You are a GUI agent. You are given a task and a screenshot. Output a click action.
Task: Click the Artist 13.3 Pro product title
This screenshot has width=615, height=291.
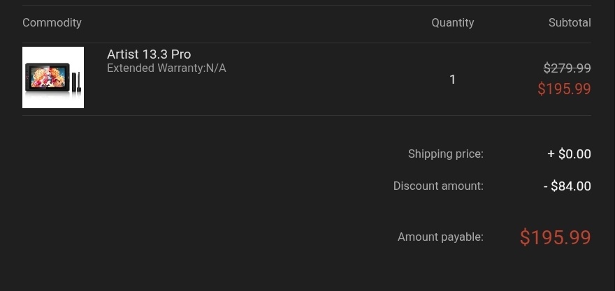[149, 54]
